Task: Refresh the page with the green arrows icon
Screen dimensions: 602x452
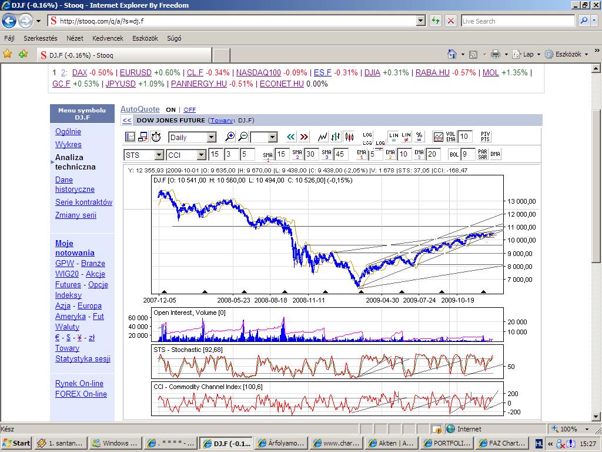Action: pyautogui.click(x=435, y=21)
